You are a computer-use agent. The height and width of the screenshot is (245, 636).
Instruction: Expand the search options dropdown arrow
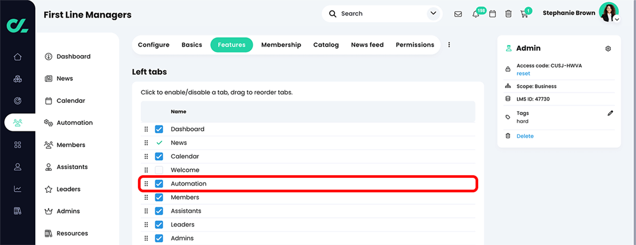433,14
